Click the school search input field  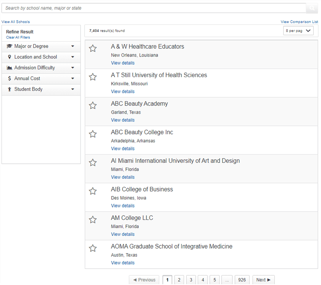tap(154, 8)
